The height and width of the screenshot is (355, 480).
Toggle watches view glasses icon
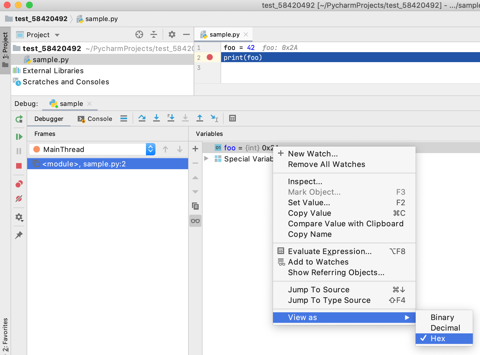[x=195, y=221]
